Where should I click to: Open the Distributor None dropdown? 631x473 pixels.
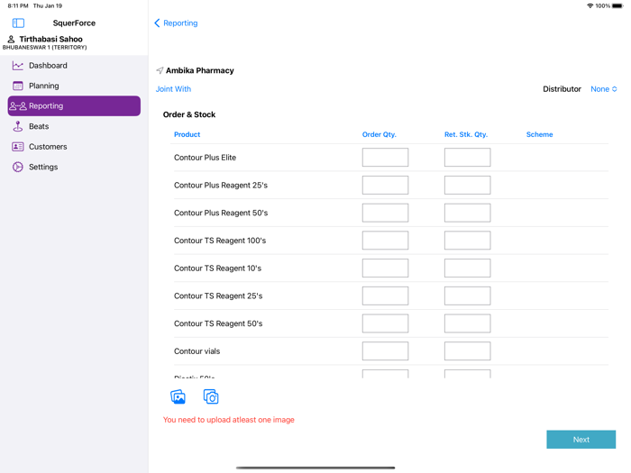point(604,89)
